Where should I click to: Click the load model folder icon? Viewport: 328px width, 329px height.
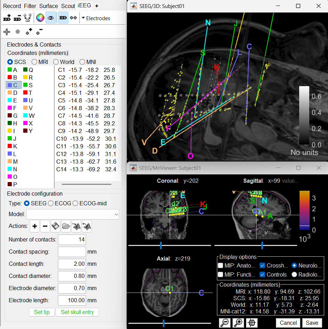[66, 227]
